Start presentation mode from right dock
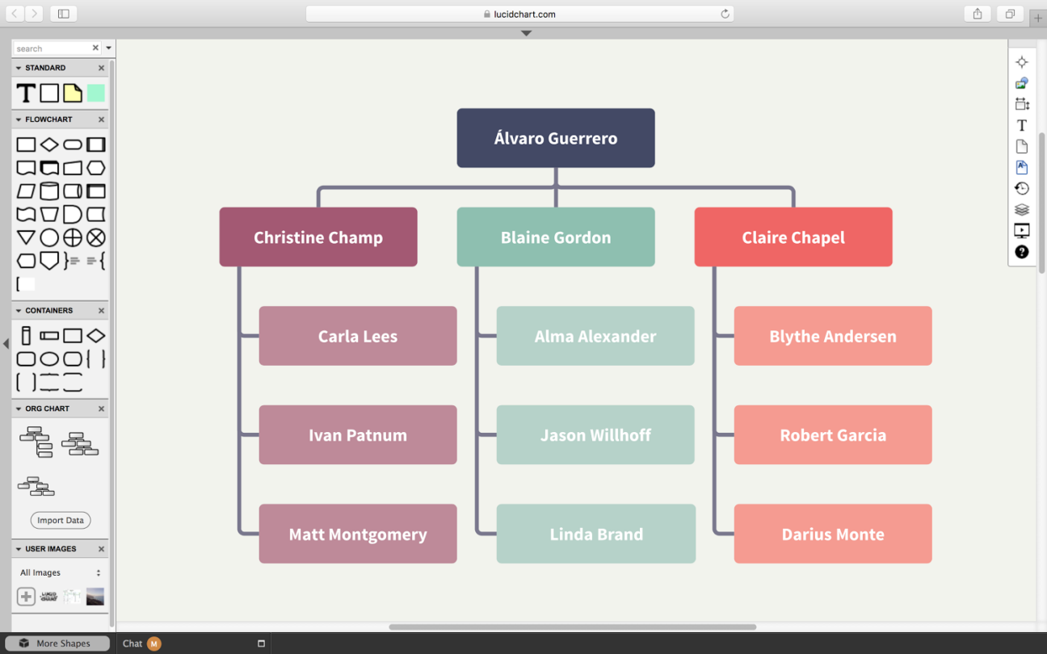Image resolution: width=1047 pixels, height=654 pixels. [1022, 231]
